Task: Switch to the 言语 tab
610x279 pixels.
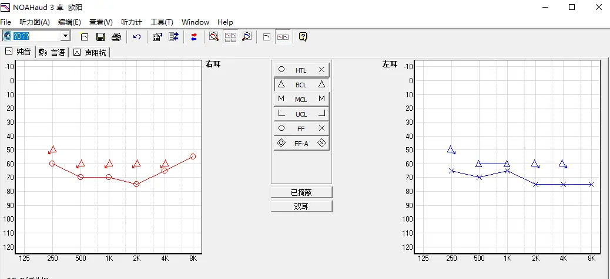Action: click(x=52, y=53)
